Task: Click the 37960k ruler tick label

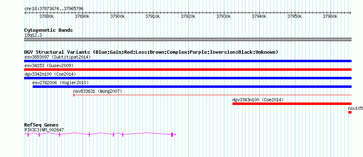Action: [330, 17]
